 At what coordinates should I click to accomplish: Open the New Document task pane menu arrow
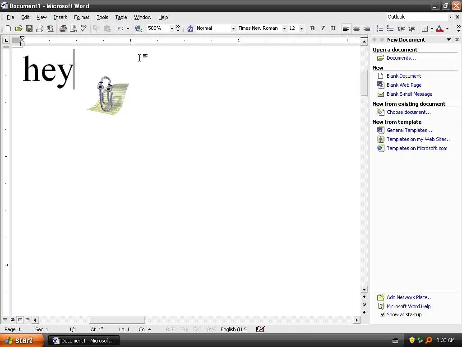(x=448, y=40)
